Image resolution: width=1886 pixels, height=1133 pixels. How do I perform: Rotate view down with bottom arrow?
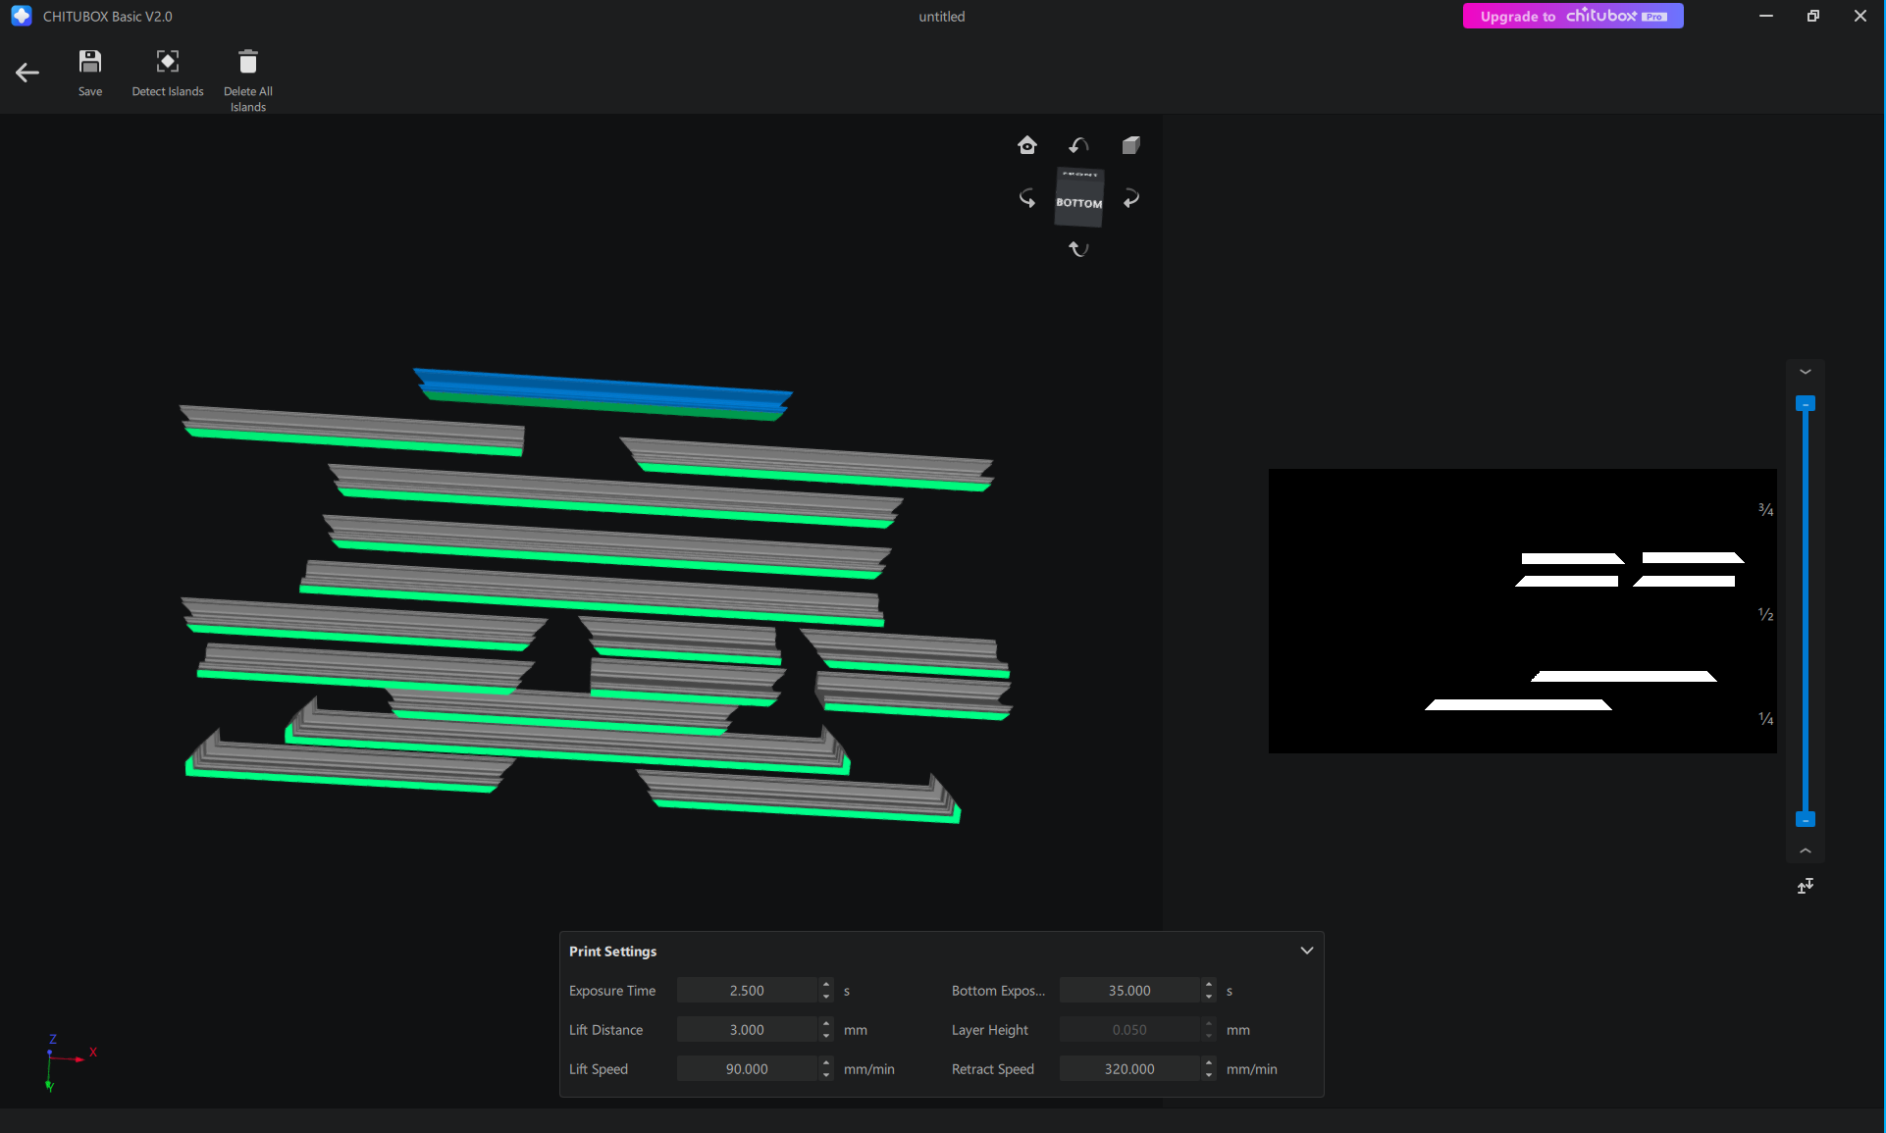click(1078, 249)
